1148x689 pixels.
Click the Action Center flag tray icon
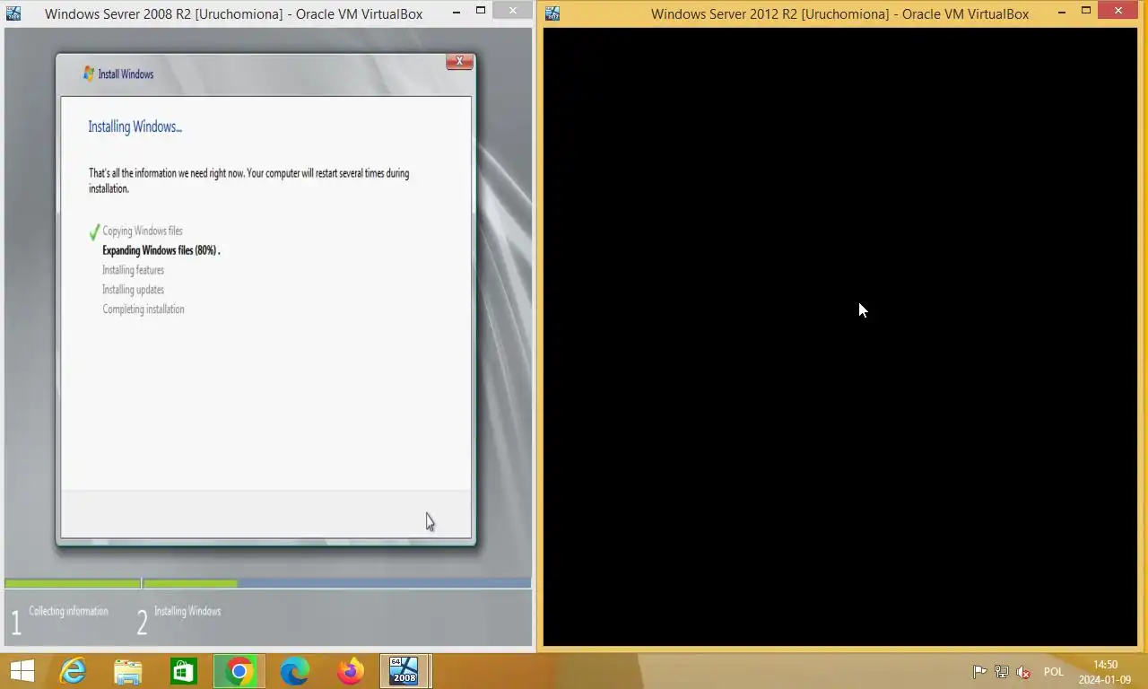coord(979,672)
